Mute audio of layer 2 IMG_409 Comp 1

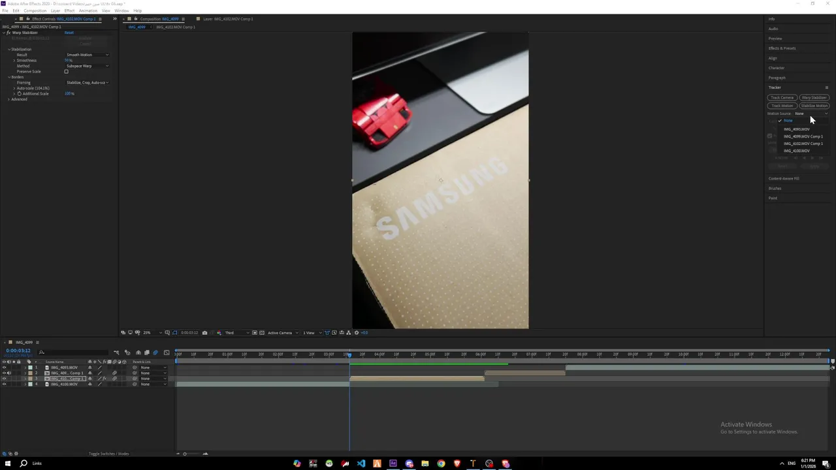click(x=9, y=373)
